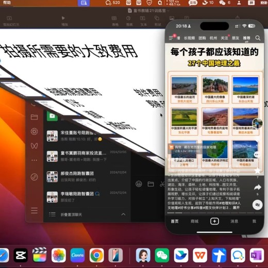Click the WeChat menu bar icon showing 6
The width and height of the screenshot is (268, 268).
(225, 3)
